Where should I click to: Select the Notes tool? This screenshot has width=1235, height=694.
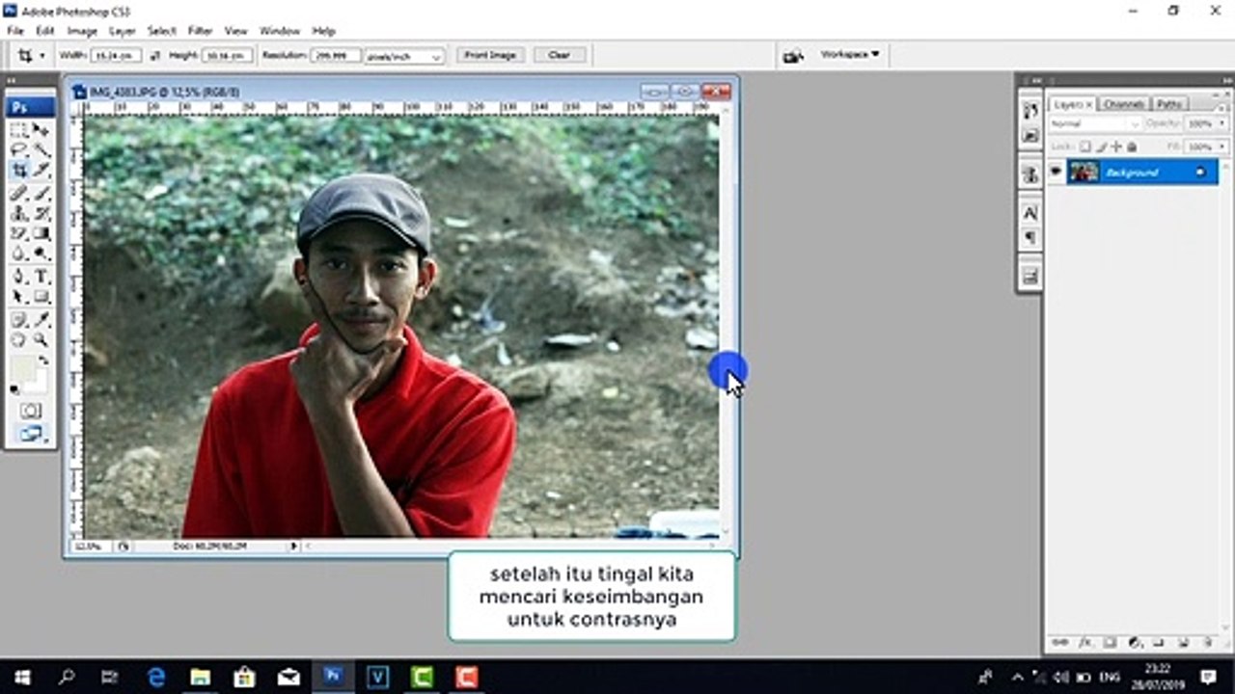tap(18, 319)
